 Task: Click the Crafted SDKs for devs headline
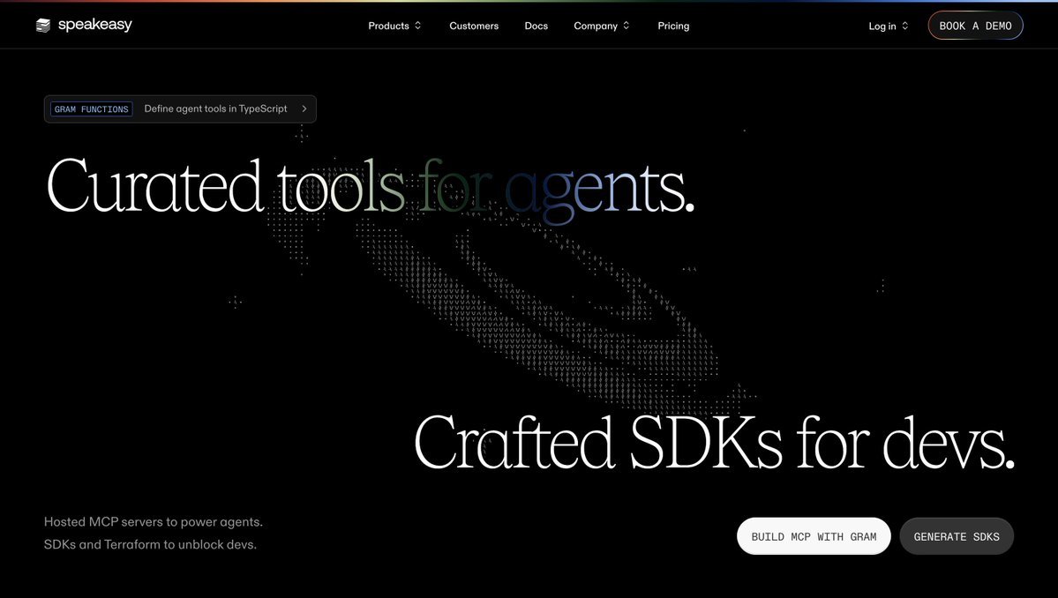[713, 442]
